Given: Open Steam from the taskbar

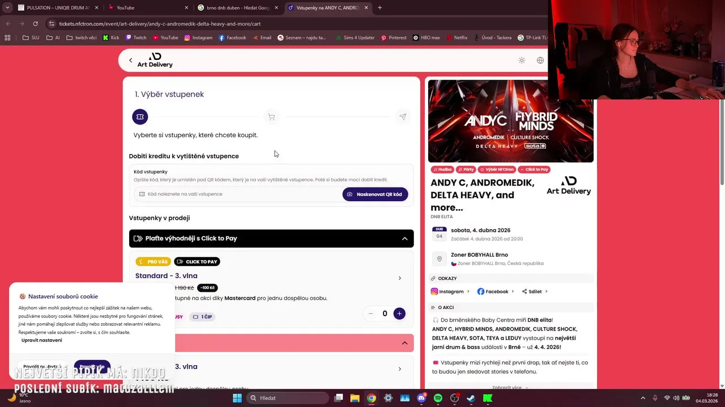Looking at the screenshot, I should pyautogui.click(x=471, y=398).
